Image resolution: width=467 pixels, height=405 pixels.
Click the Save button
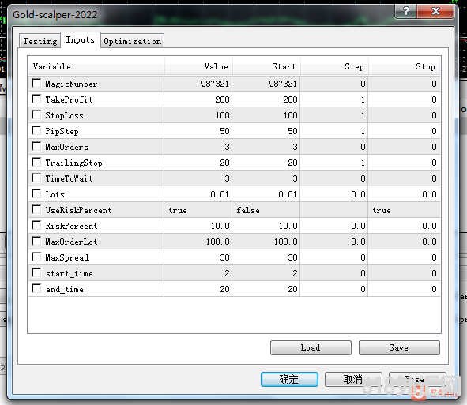[x=399, y=347]
